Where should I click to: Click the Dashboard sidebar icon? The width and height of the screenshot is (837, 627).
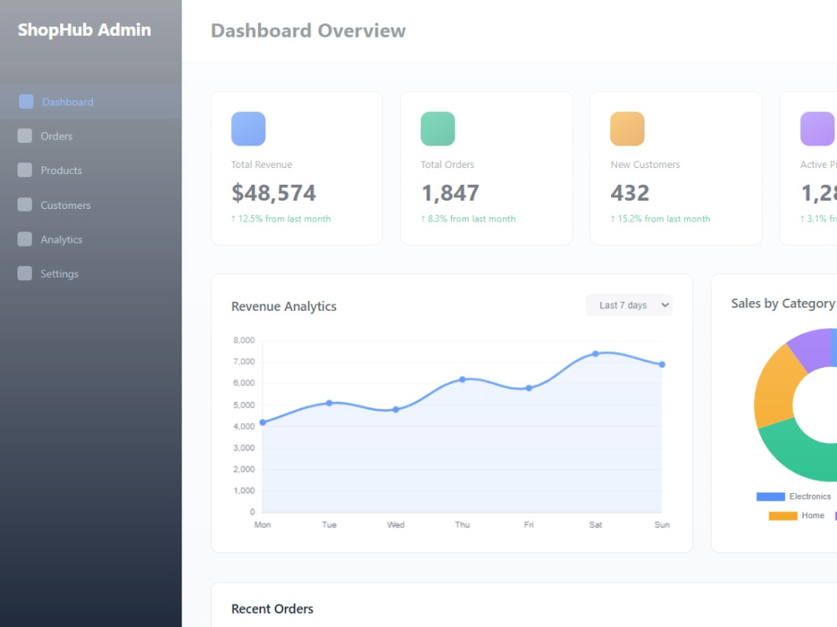(x=26, y=101)
